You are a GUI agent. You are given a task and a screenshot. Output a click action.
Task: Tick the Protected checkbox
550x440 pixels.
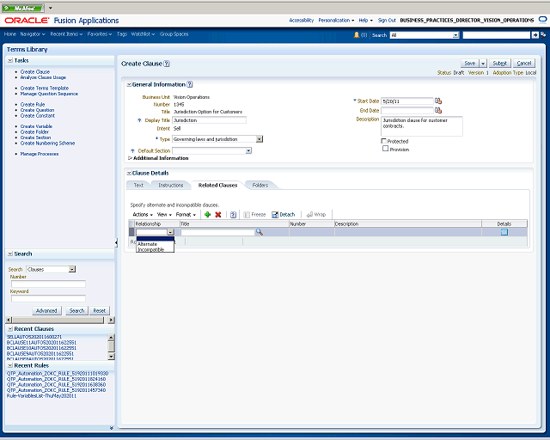384,141
